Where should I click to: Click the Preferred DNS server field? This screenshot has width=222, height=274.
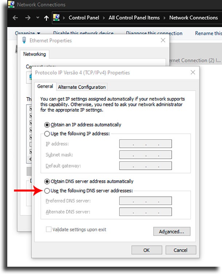point(145,201)
